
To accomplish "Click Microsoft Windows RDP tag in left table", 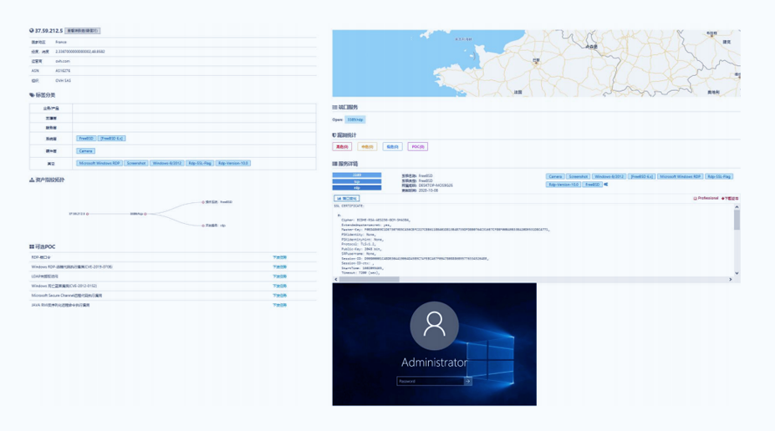I will (99, 163).
